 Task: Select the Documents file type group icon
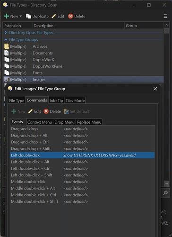[7, 53]
